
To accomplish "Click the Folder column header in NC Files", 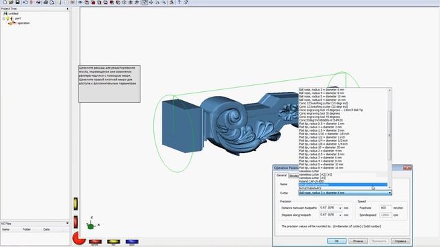I will click(x=27, y=229).
